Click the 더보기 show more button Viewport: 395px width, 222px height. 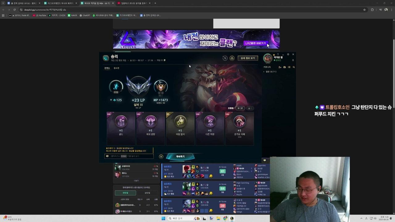coord(136,181)
